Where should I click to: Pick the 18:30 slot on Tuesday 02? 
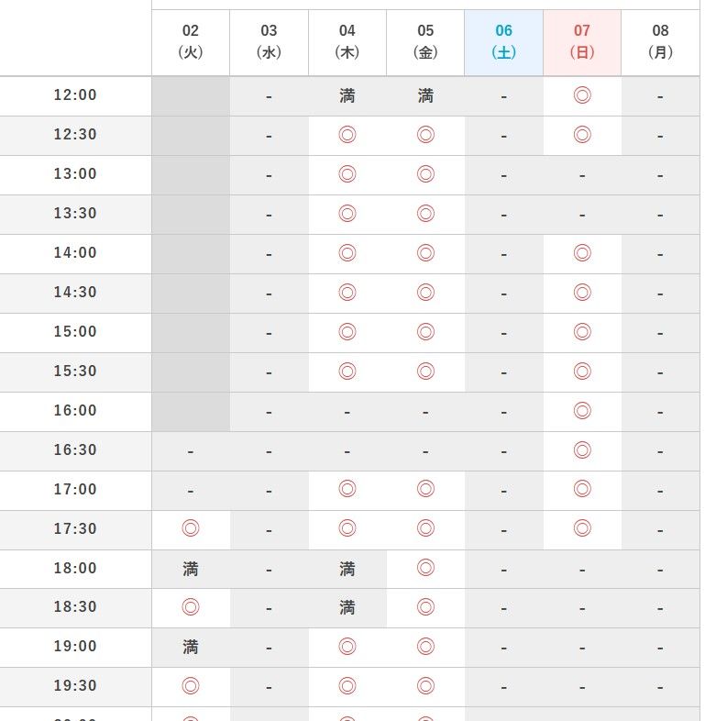point(191,607)
